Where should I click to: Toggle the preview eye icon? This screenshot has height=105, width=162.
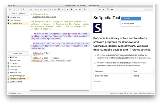[x=112, y=9]
